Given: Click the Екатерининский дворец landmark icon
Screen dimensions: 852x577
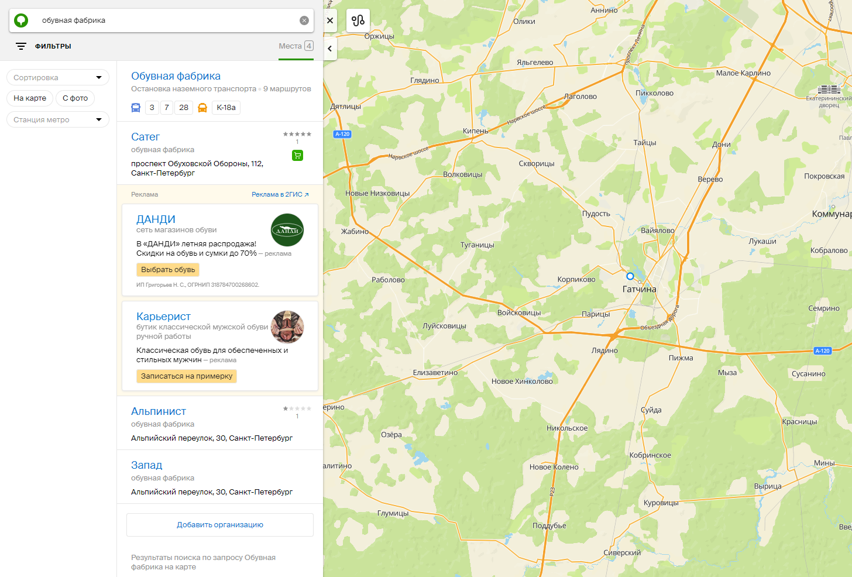Looking at the screenshot, I should point(829,90).
